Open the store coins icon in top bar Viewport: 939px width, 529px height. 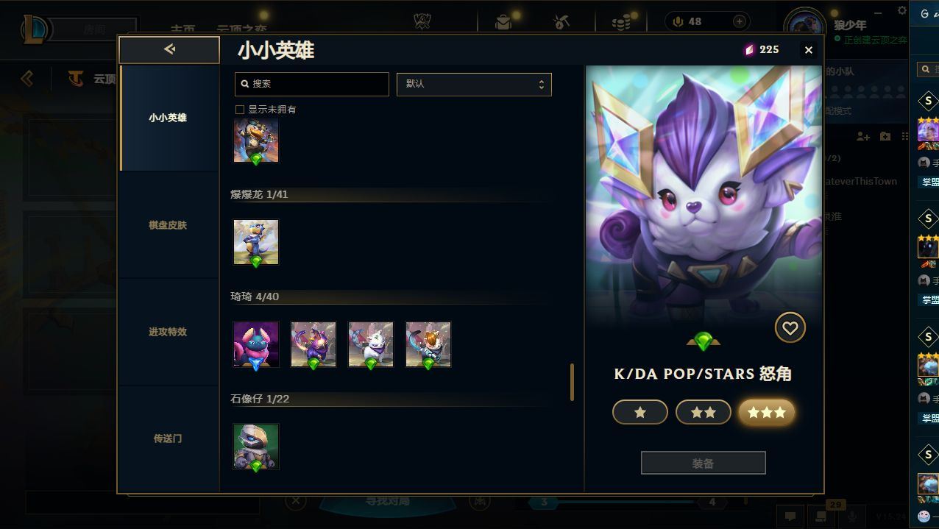pyautogui.click(x=621, y=22)
